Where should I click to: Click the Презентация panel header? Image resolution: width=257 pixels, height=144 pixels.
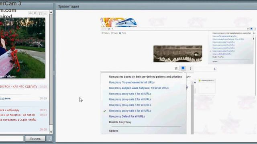tap(156, 6)
